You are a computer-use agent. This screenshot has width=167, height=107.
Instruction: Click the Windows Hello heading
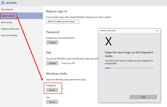[x=57, y=74]
